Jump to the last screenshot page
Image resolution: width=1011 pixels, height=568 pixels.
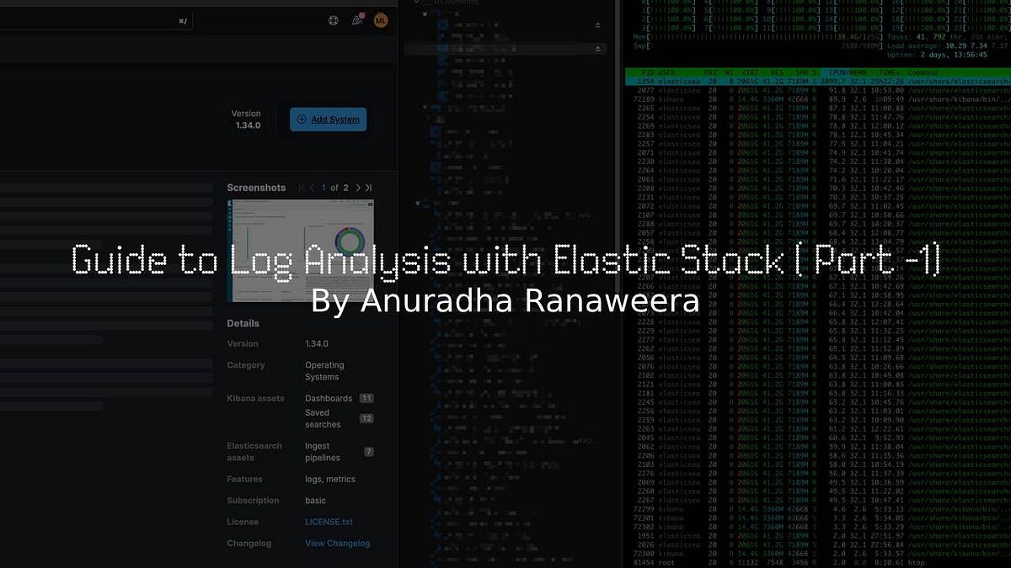tap(366, 188)
